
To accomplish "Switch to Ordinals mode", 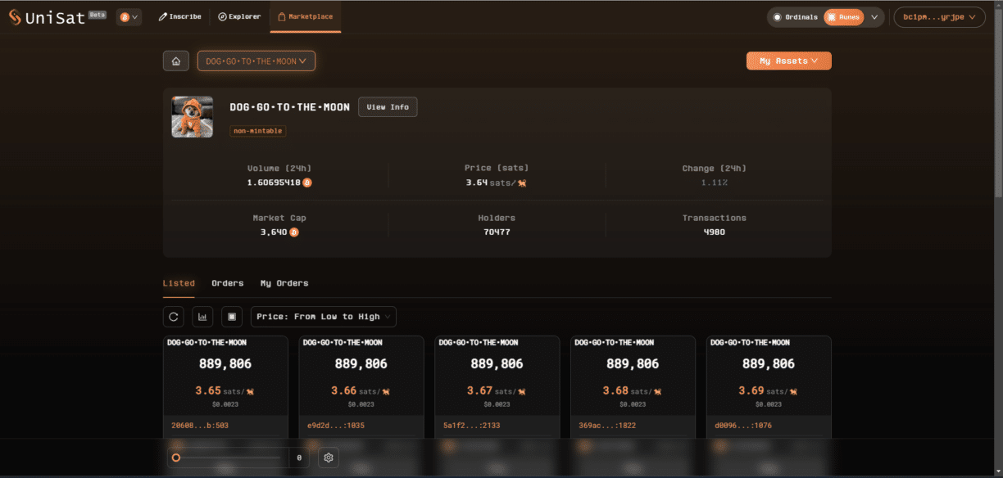I will point(796,16).
